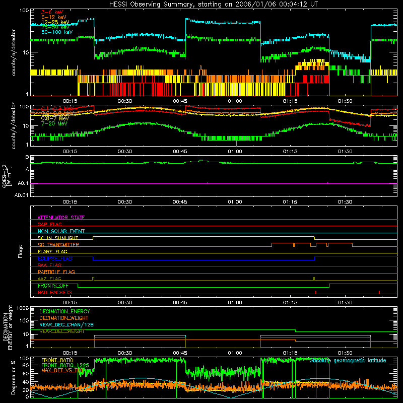This screenshot has height=403, width=403.
Task: Select the 00:30 time label under GOES panel
Action: [125, 202]
